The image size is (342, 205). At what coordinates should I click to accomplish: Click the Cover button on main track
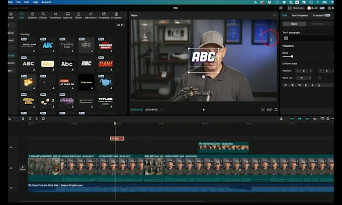(x=23, y=168)
